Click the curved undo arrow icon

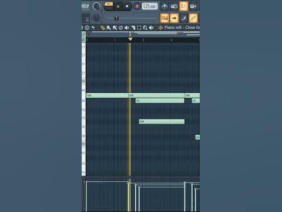(x=93, y=28)
